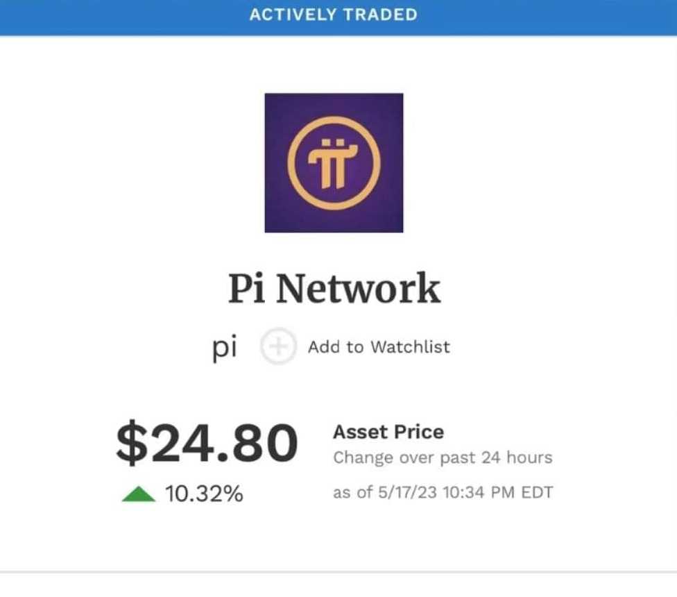Click the 5/17/23 date in the timestamp
The height and width of the screenshot is (597, 677).
402,493
